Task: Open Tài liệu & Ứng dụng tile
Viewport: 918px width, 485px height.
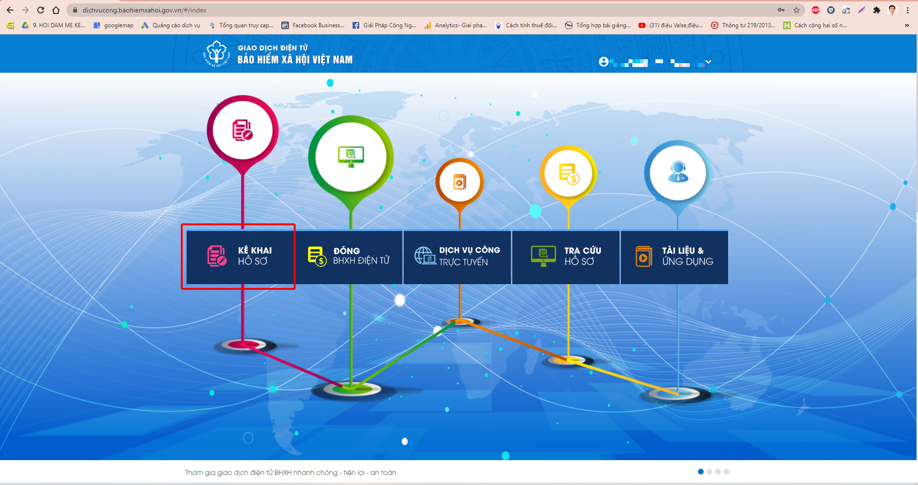Action: coord(675,257)
